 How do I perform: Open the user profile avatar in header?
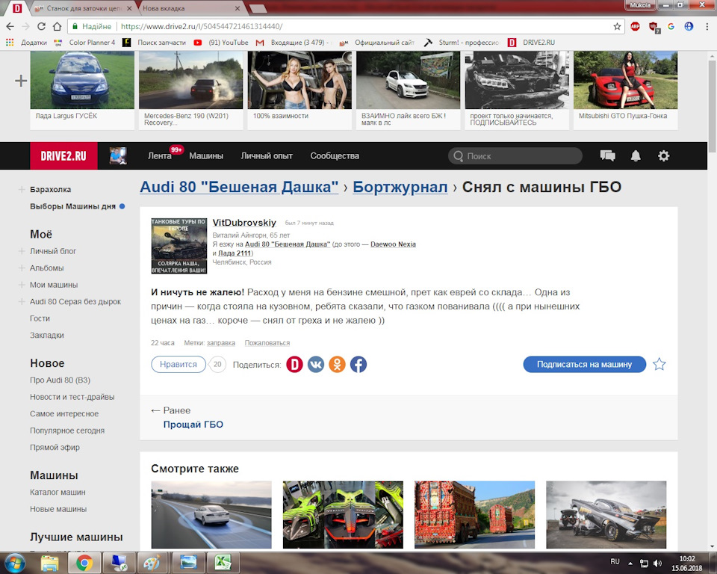coord(118,155)
